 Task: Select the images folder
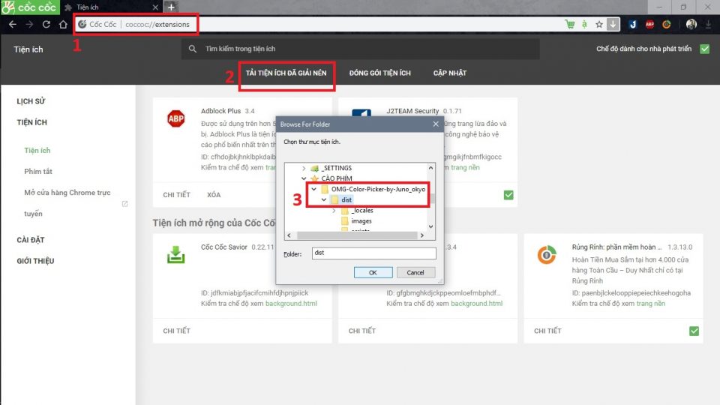click(361, 220)
